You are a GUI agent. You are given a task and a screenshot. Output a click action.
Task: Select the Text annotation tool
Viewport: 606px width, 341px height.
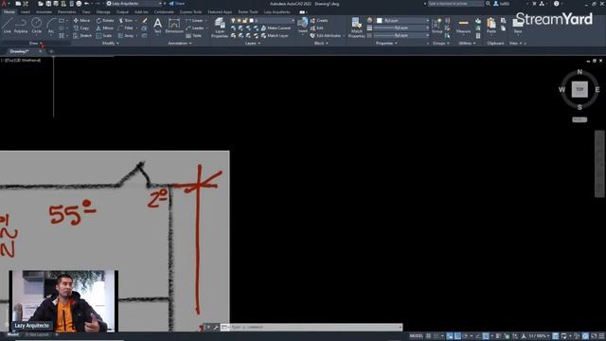(x=158, y=27)
